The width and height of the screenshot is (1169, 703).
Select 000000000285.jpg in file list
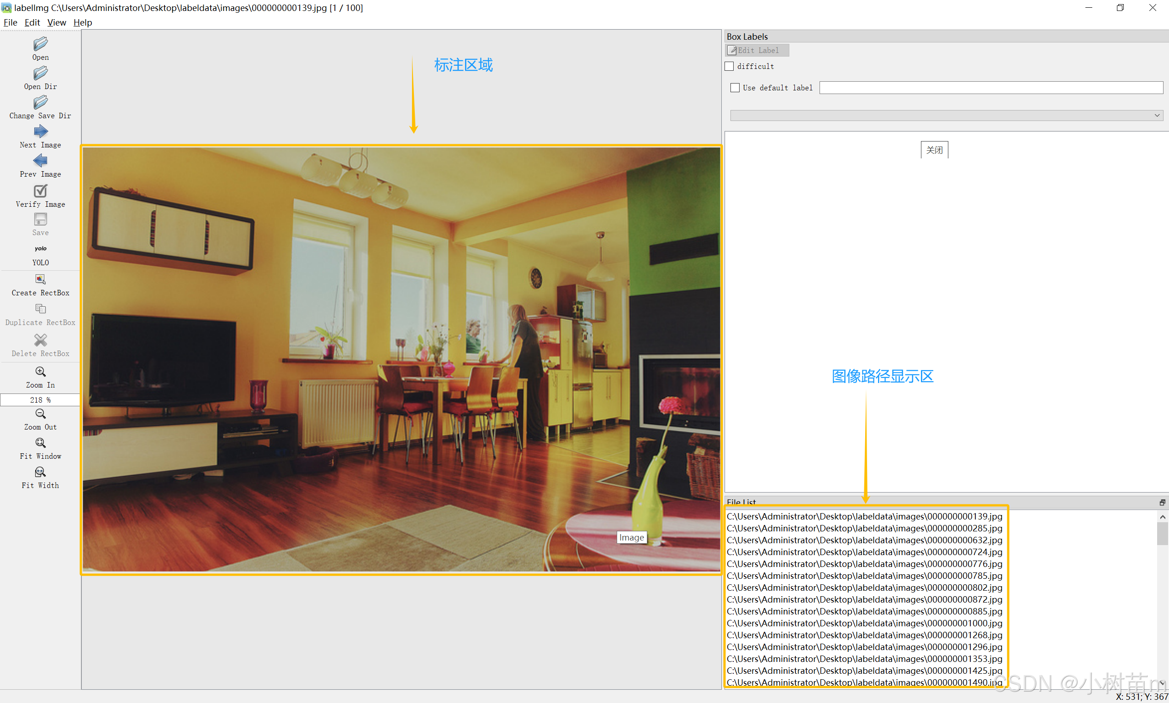pyautogui.click(x=864, y=528)
